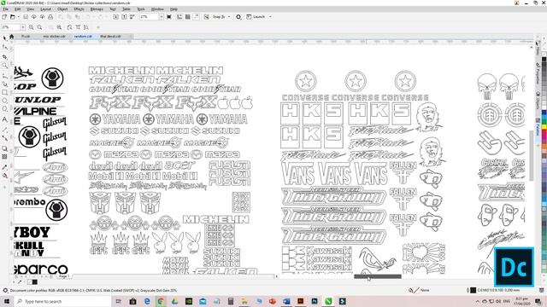Viewport: 547px width, 307px height.
Task: Switch to the mix sticker.cdr tab
Action: [x=54, y=36]
